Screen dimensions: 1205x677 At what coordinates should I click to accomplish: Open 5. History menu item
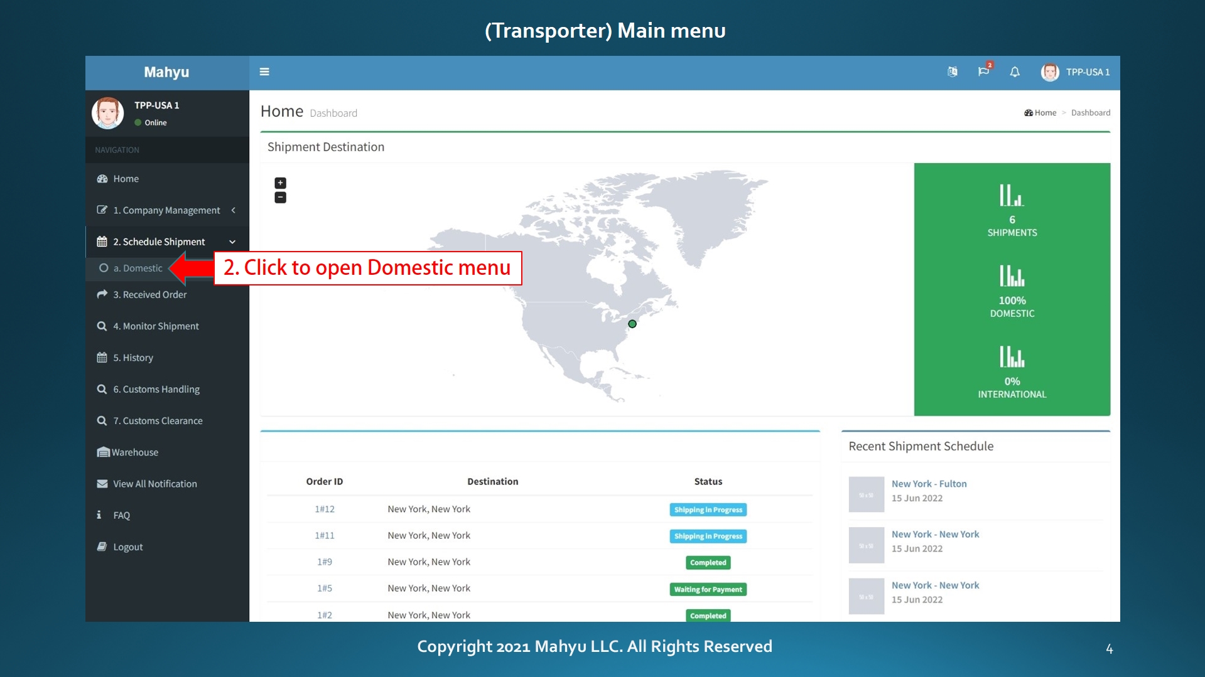click(167, 358)
